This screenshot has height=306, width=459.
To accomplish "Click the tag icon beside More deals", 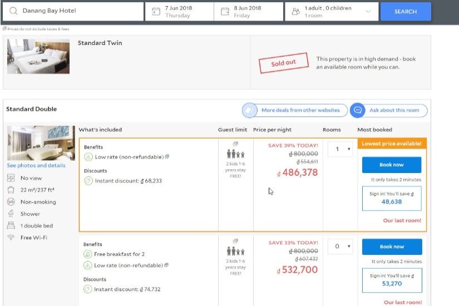I will tap(249, 110).
